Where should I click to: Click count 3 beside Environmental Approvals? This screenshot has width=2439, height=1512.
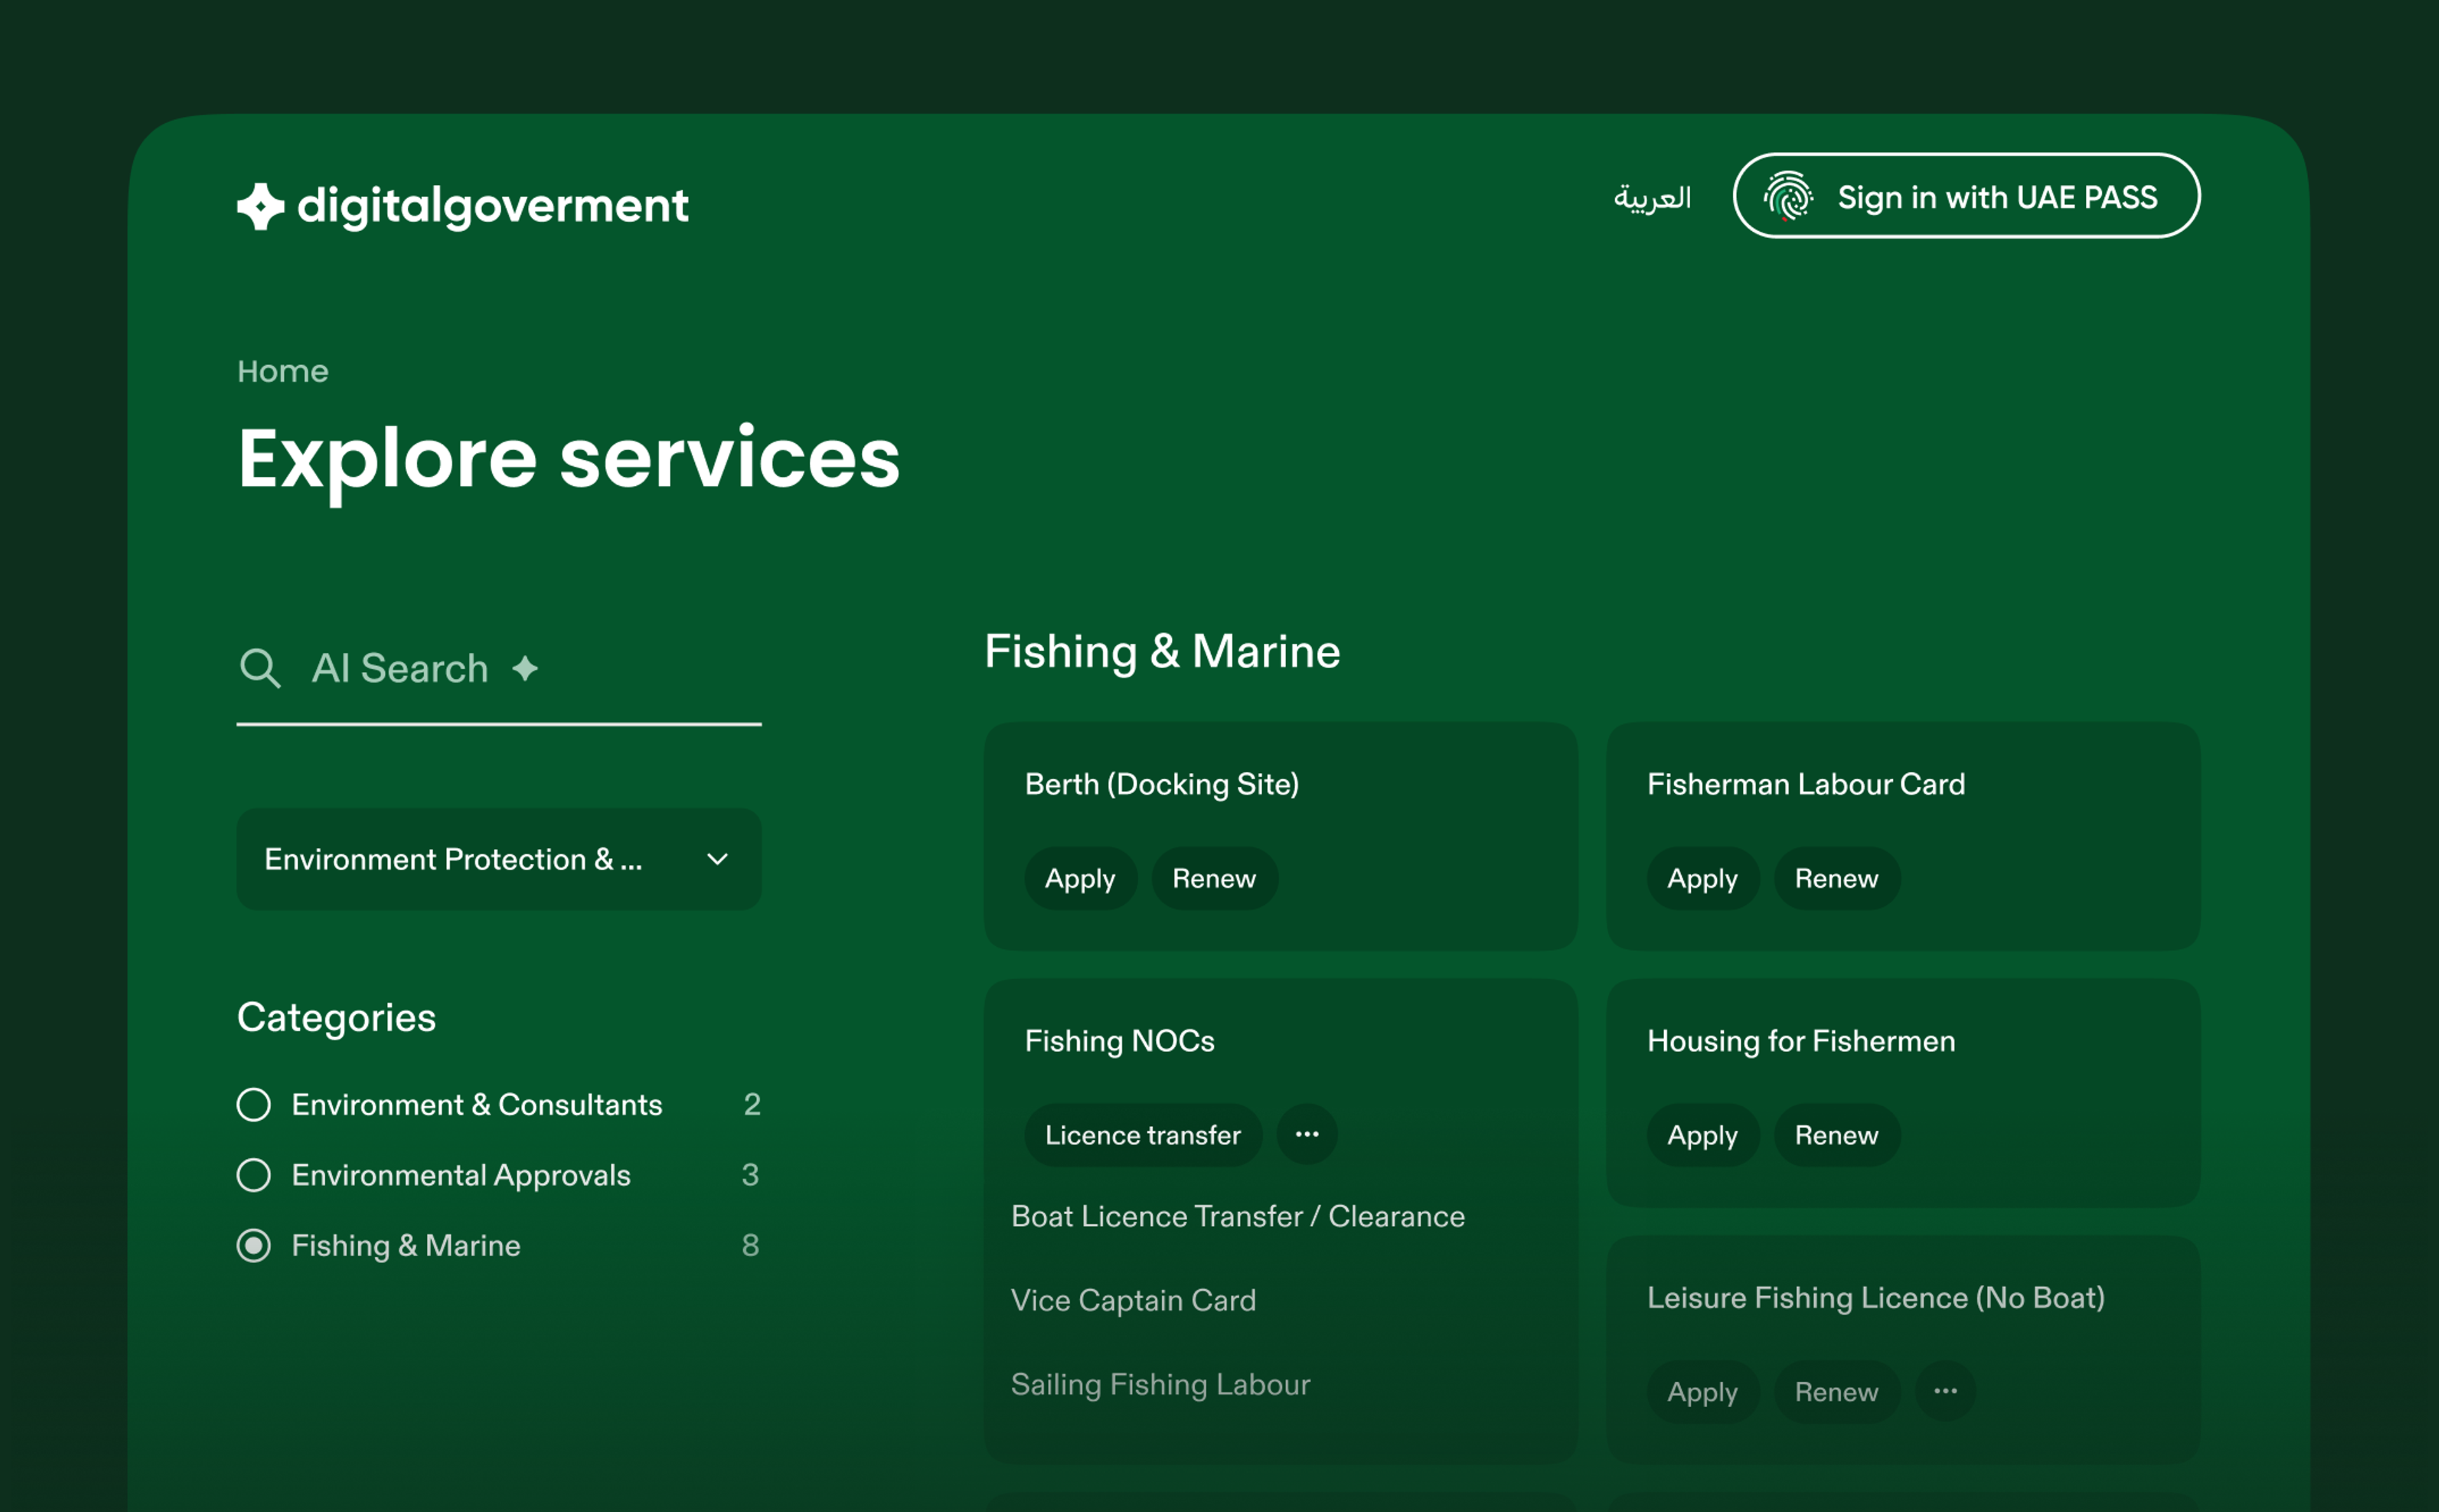pyautogui.click(x=750, y=1175)
